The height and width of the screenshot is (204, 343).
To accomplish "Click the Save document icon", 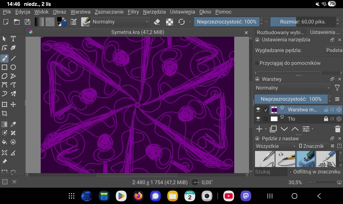I will (x=27, y=22).
